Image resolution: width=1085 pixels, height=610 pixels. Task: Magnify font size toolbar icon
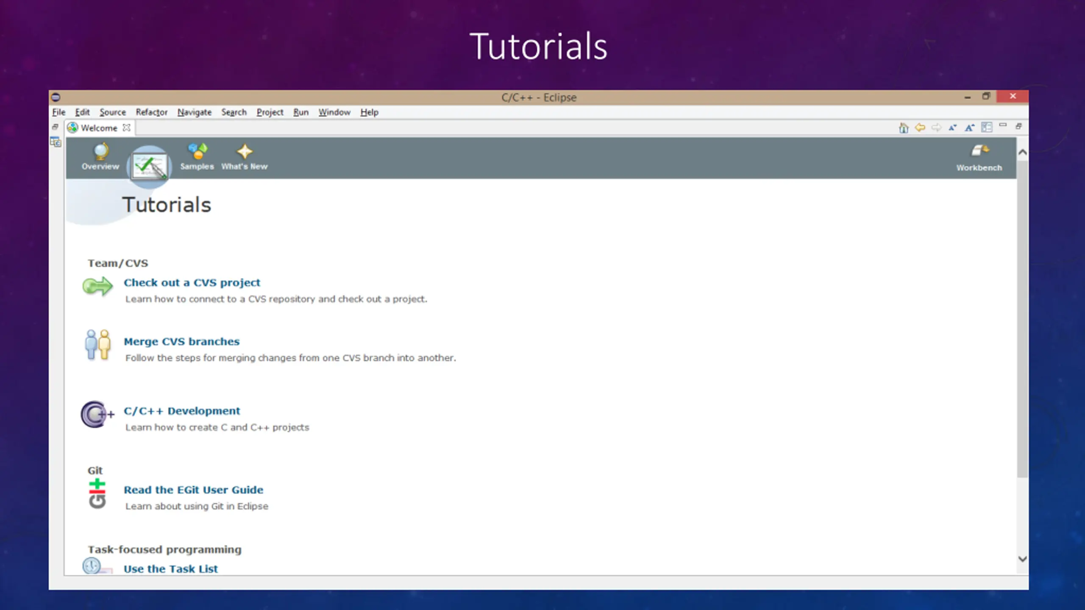click(969, 128)
